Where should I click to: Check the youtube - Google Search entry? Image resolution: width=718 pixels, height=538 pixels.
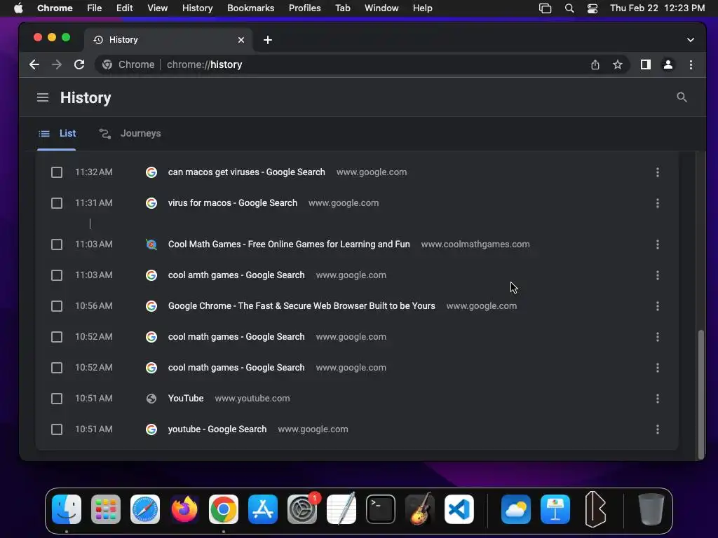[x=57, y=429]
